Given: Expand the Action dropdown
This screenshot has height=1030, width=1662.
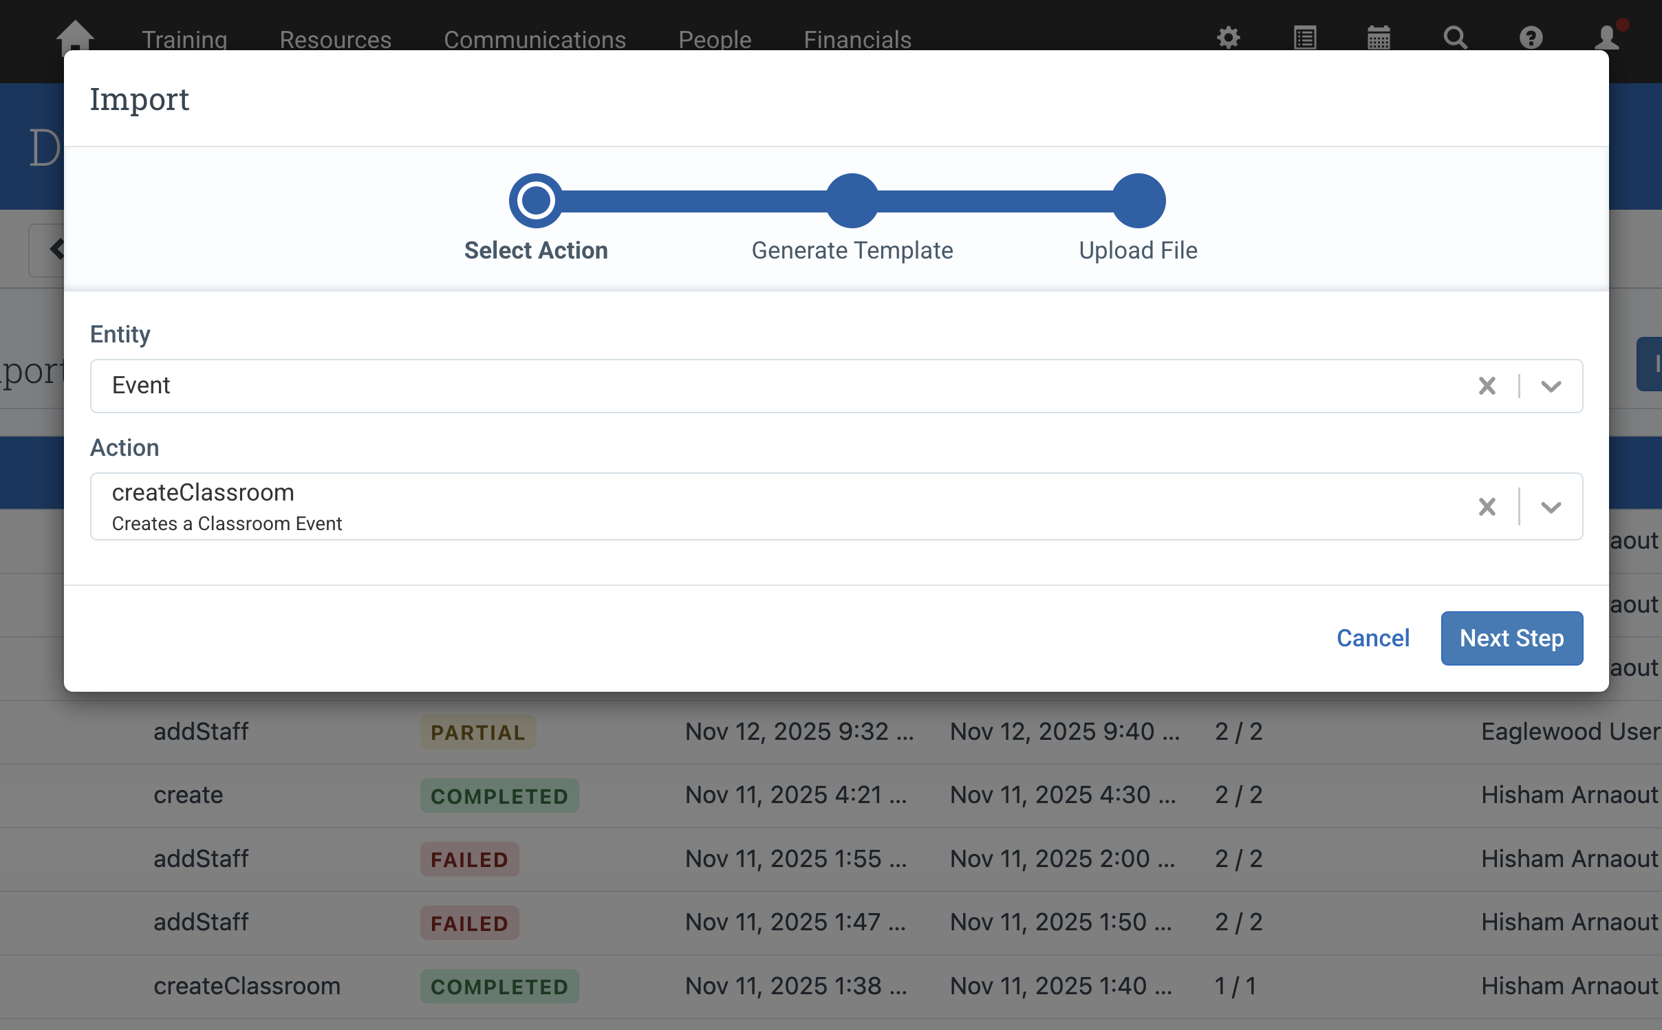Looking at the screenshot, I should click(x=1551, y=506).
